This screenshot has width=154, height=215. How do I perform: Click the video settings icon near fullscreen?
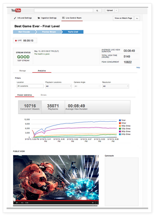tap(93, 203)
